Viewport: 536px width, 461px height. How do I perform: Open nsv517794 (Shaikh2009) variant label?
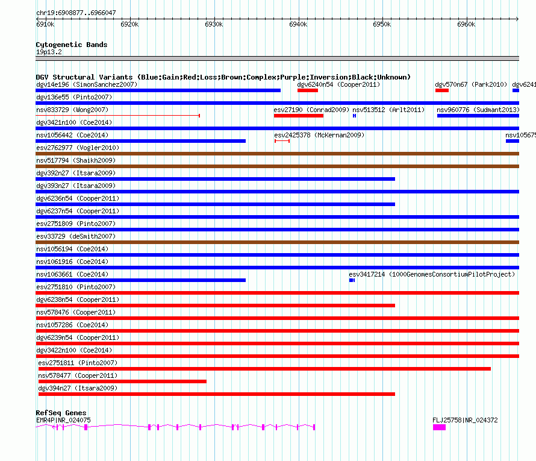[x=76, y=160]
